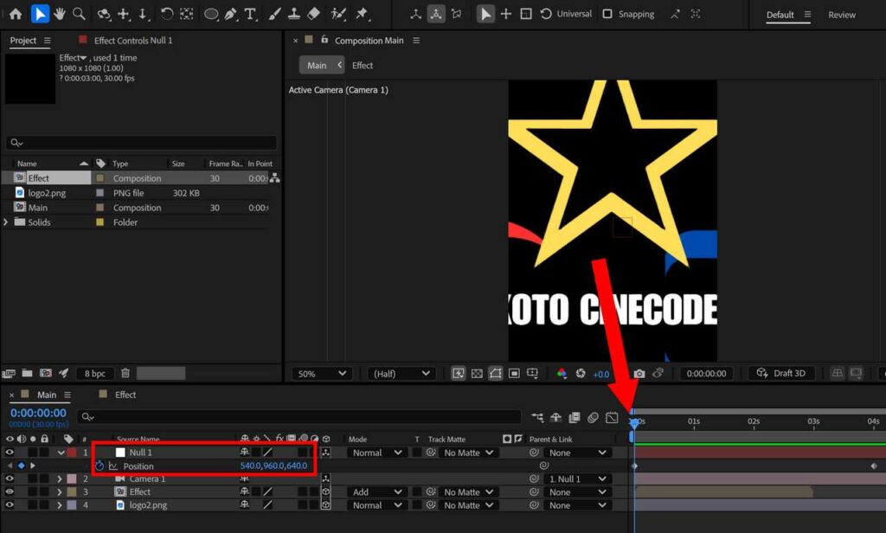The width and height of the screenshot is (886, 533).
Task: Switch to the Project panel tab
Action: pyautogui.click(x=23, y=40)
